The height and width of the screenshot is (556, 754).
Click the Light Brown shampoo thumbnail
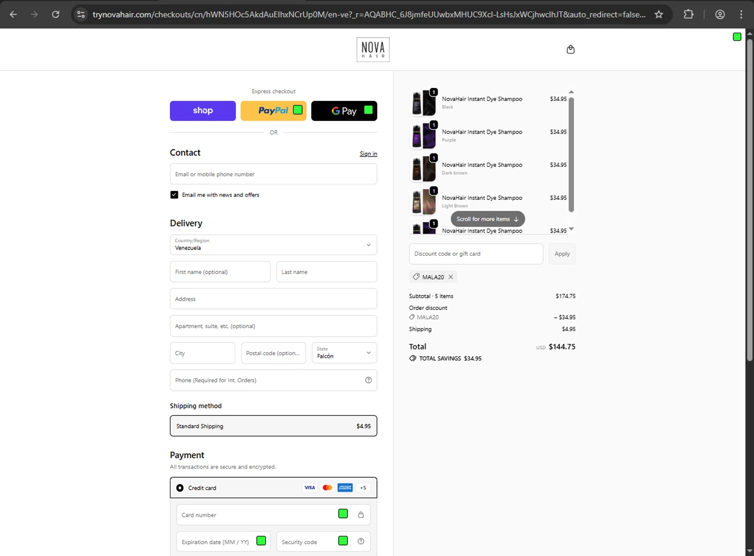(x=423, y=202)
